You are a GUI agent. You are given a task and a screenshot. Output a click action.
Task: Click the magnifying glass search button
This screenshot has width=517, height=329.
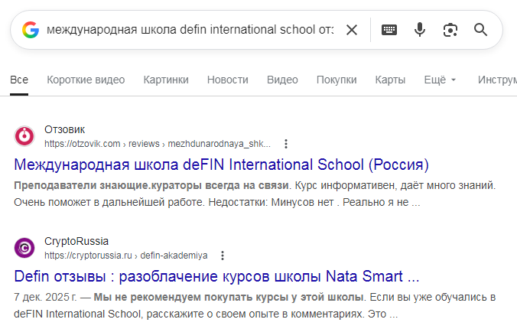(x=481, y=30)
